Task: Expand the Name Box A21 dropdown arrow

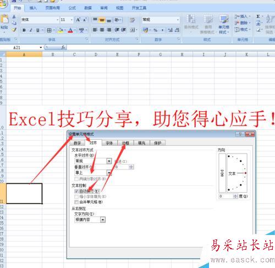Action: [41, 47]
